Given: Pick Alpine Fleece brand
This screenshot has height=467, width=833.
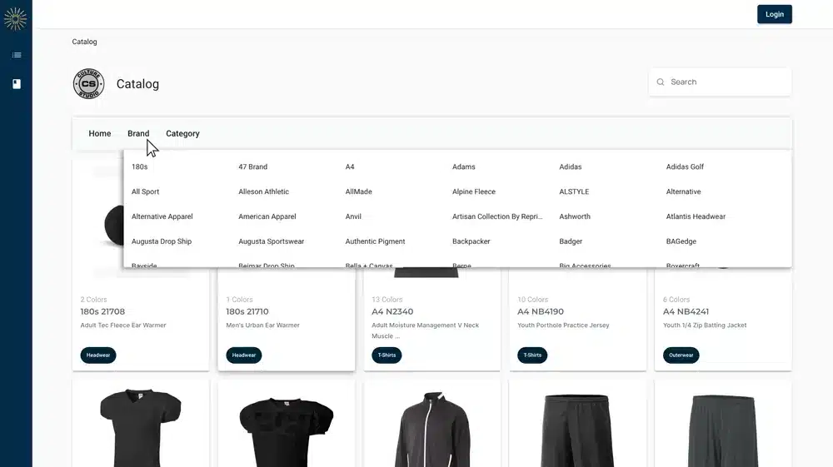Looking at the screenshot, I should pyautogui.click(x=474, y=191).
